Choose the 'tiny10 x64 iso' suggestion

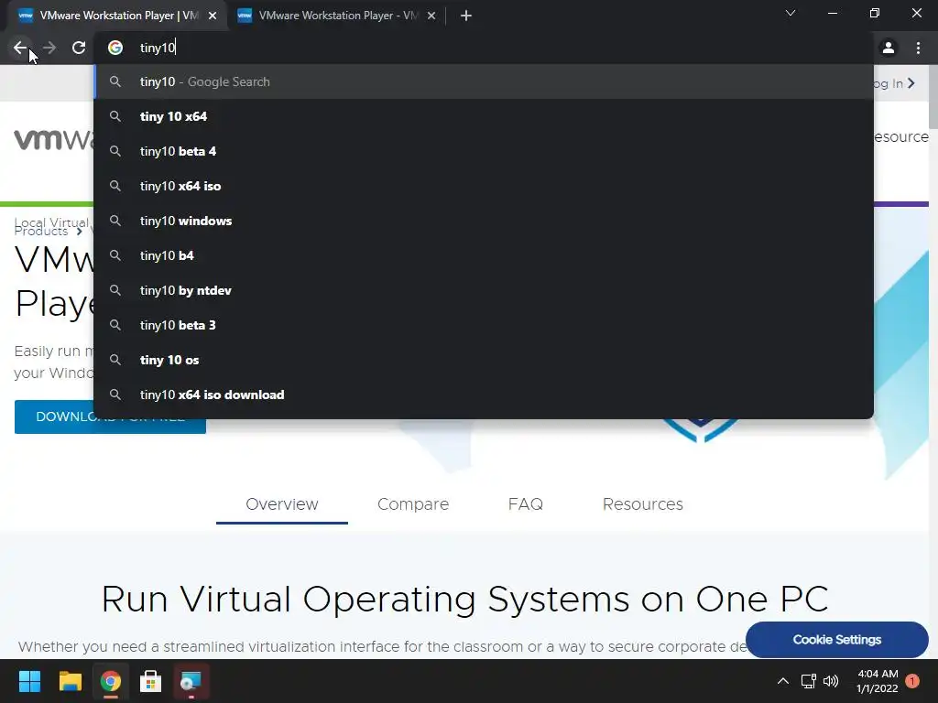coord(484,186)
